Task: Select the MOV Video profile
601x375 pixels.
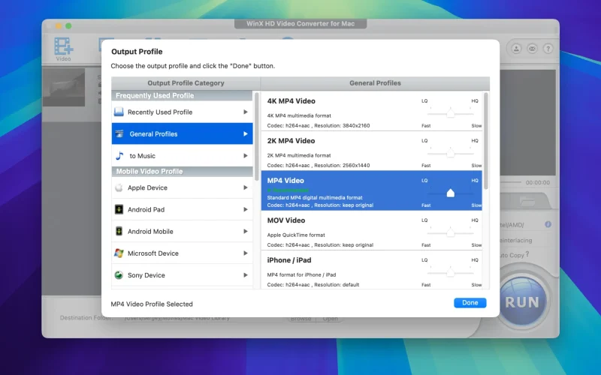Action: (x=371, y=230)
